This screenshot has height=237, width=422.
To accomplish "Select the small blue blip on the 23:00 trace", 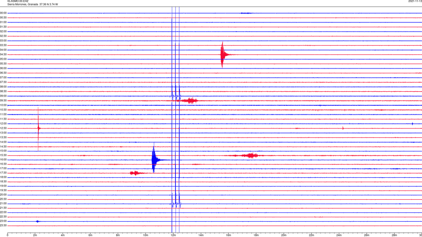I will pos(38,221).
